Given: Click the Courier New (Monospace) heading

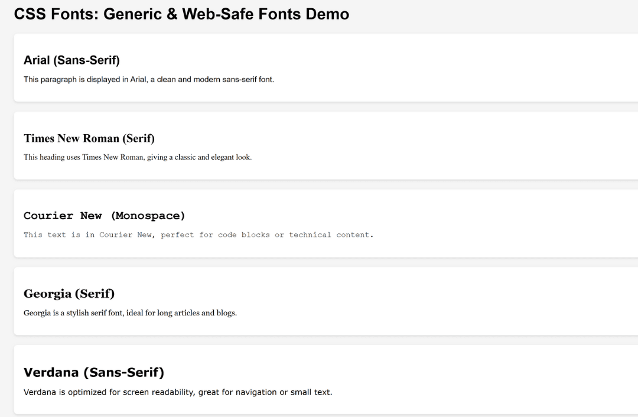Looking at the screenshot, I should pyautogui.click(x=104, y=216).
